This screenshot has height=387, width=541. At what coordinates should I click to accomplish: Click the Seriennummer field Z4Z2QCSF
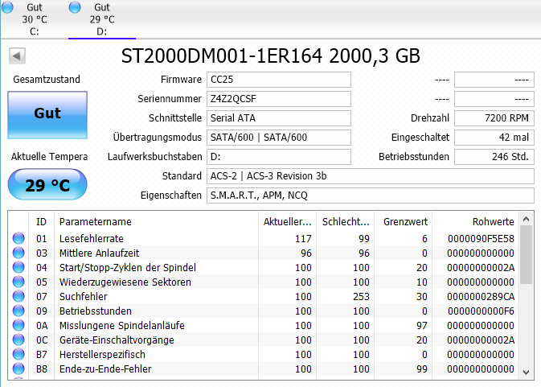click(279, 99)
